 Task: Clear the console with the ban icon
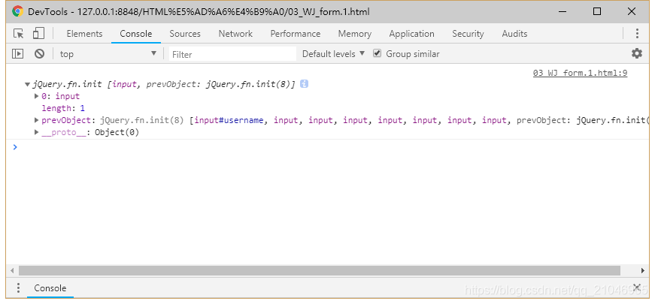(39, 54)
